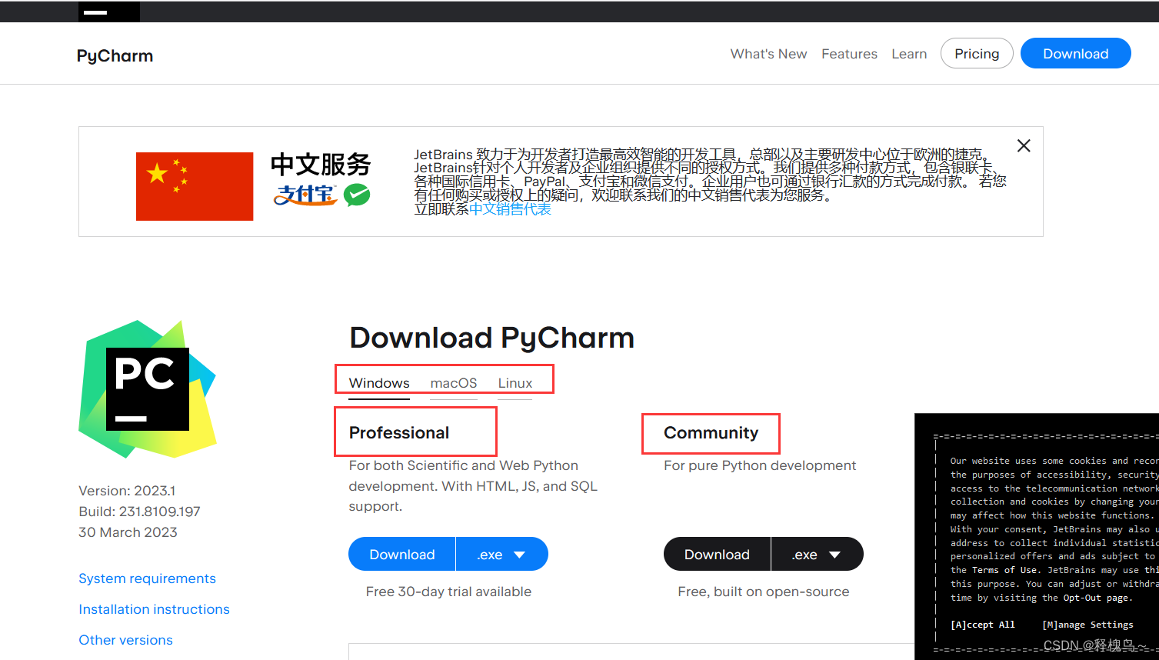Click the 30 March 2023 date text
Screen dimensions: 1159x660
click(x=128, y=532)
